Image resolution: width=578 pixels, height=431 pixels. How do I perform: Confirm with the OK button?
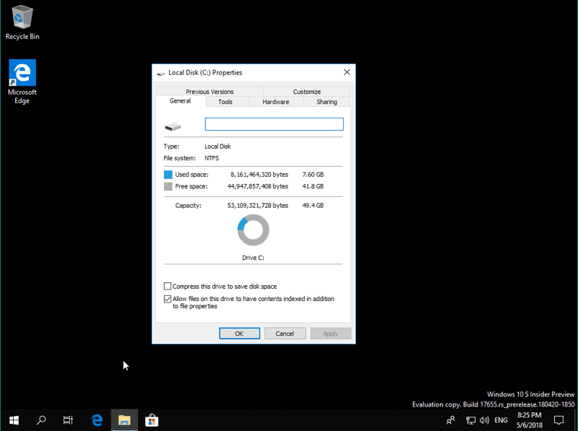point(239,334)
